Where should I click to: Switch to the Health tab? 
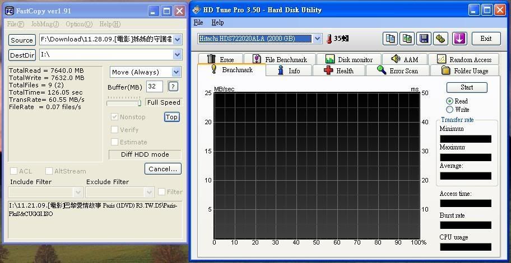[339, 71]
